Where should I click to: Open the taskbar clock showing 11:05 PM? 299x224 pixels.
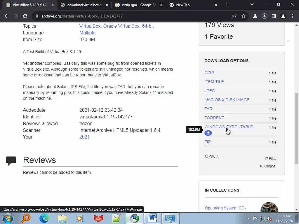(x=284, y=218)
